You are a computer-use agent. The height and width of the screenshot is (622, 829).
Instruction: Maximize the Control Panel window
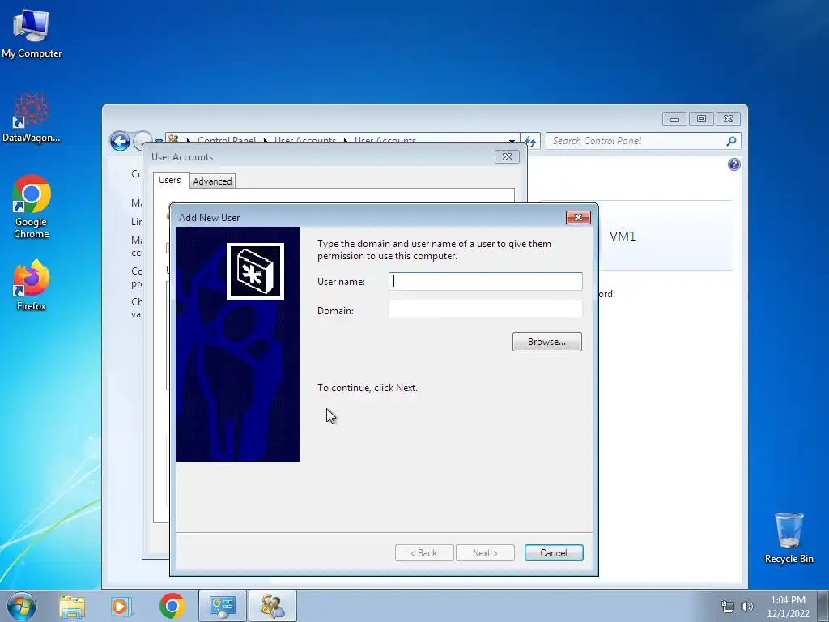pos(701,118)
